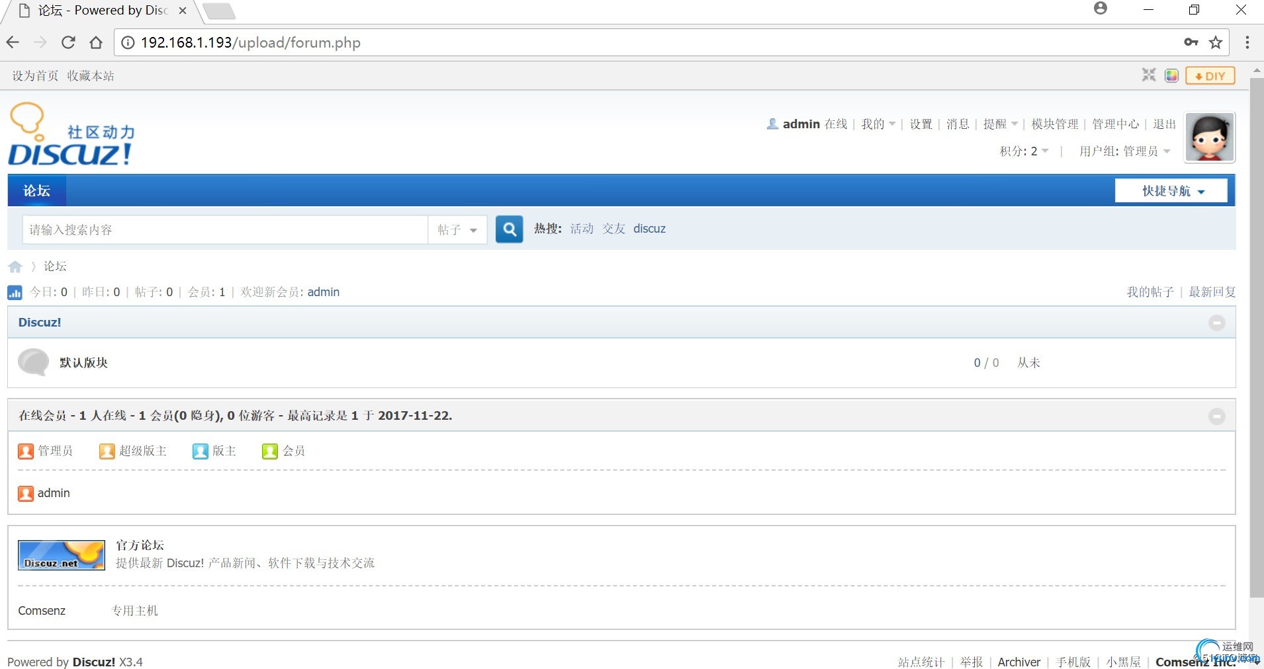Click the site info icon in address bar
Image resolution: width=1264 pixels, height=669 pixels.
[128, 42]
